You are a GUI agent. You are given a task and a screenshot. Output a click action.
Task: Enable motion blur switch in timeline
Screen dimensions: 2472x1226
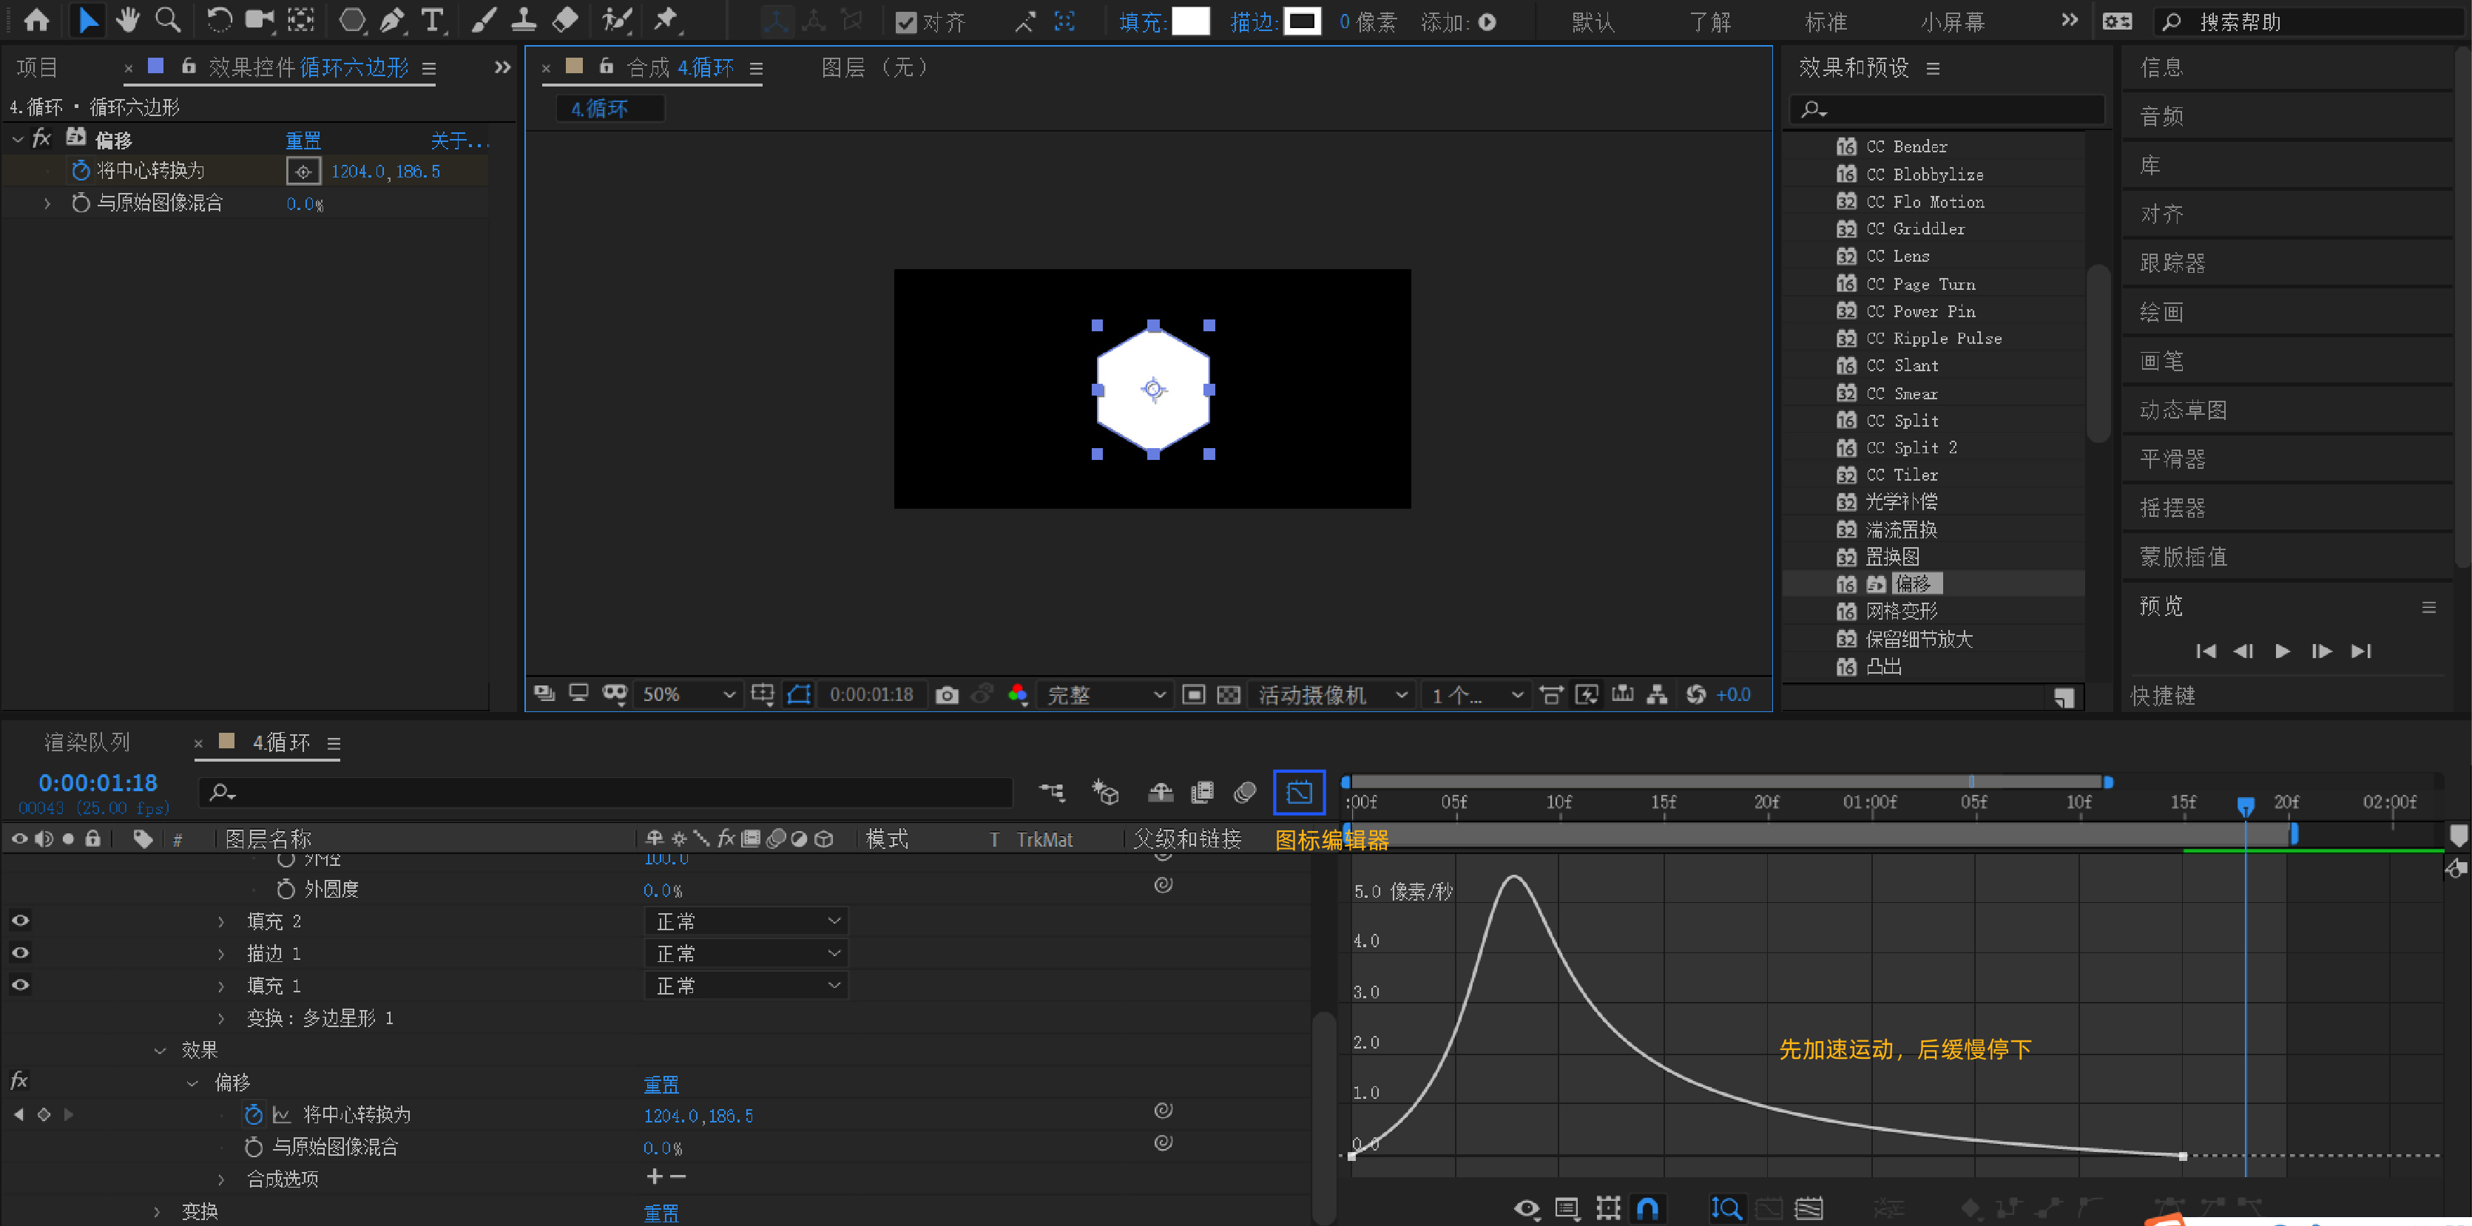click(1245, 793)
